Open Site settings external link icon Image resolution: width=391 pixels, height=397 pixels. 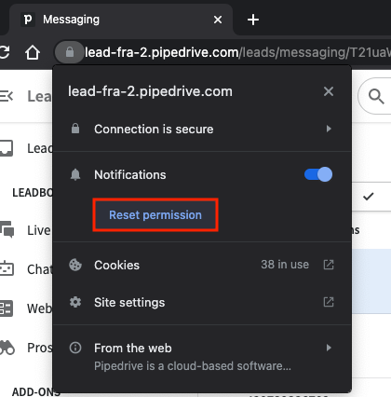(x=329, y=302)
